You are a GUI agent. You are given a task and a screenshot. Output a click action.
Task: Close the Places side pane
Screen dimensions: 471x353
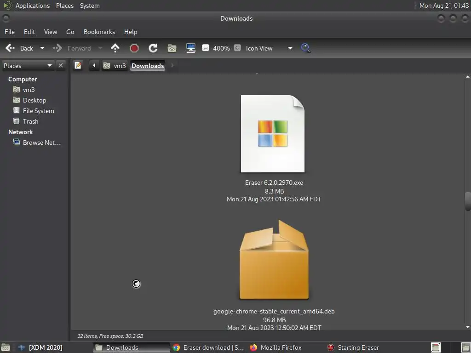coord(61,65)
